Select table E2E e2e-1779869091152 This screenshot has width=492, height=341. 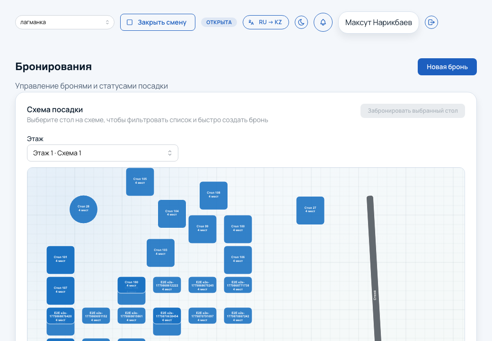96,315
